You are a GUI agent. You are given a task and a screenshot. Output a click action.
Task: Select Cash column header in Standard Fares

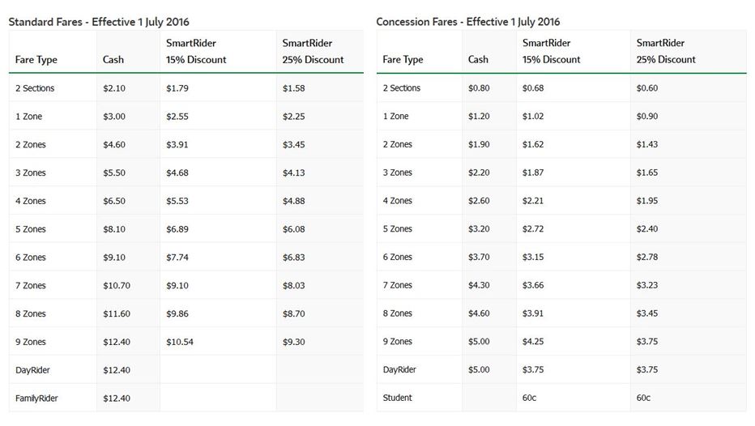113,60
